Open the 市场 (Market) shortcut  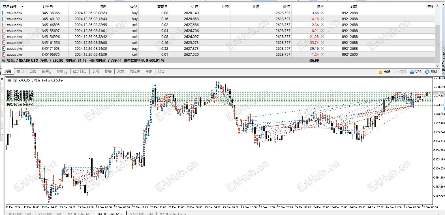384,72
